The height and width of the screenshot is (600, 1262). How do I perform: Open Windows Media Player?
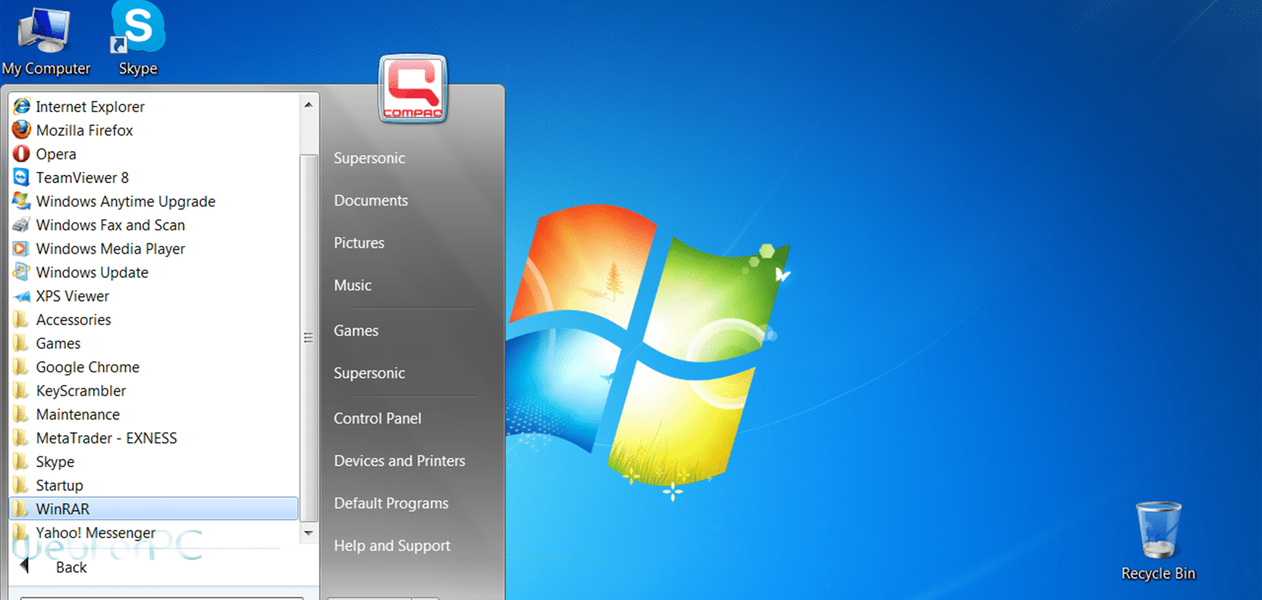click(98, 249)
